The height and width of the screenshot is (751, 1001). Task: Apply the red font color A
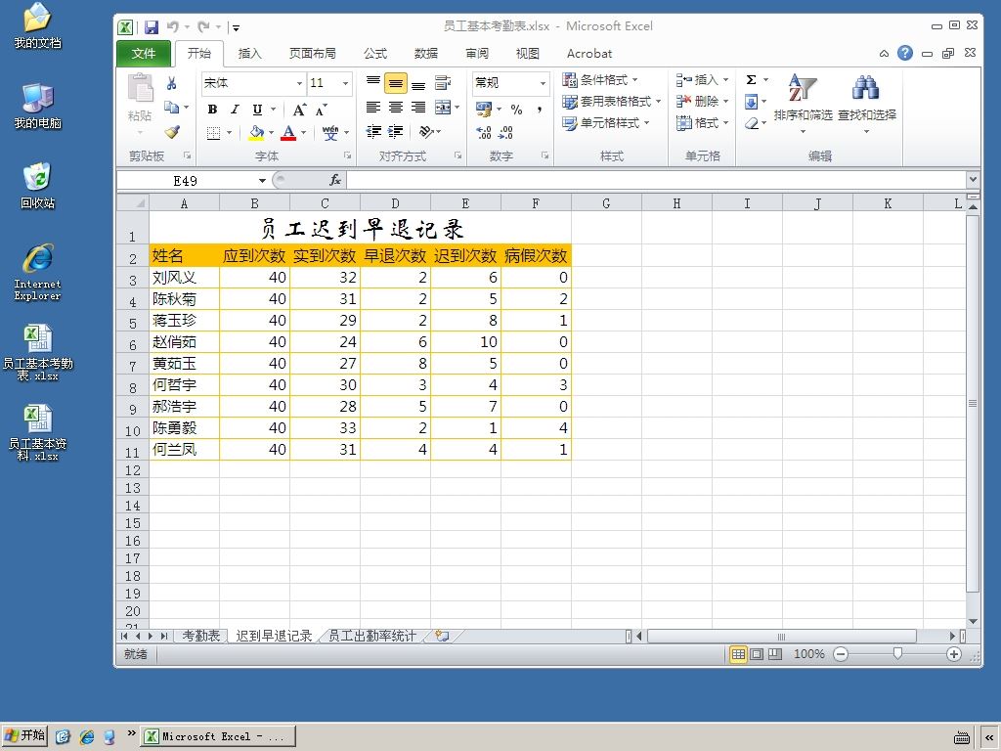[x=288, y=132]
